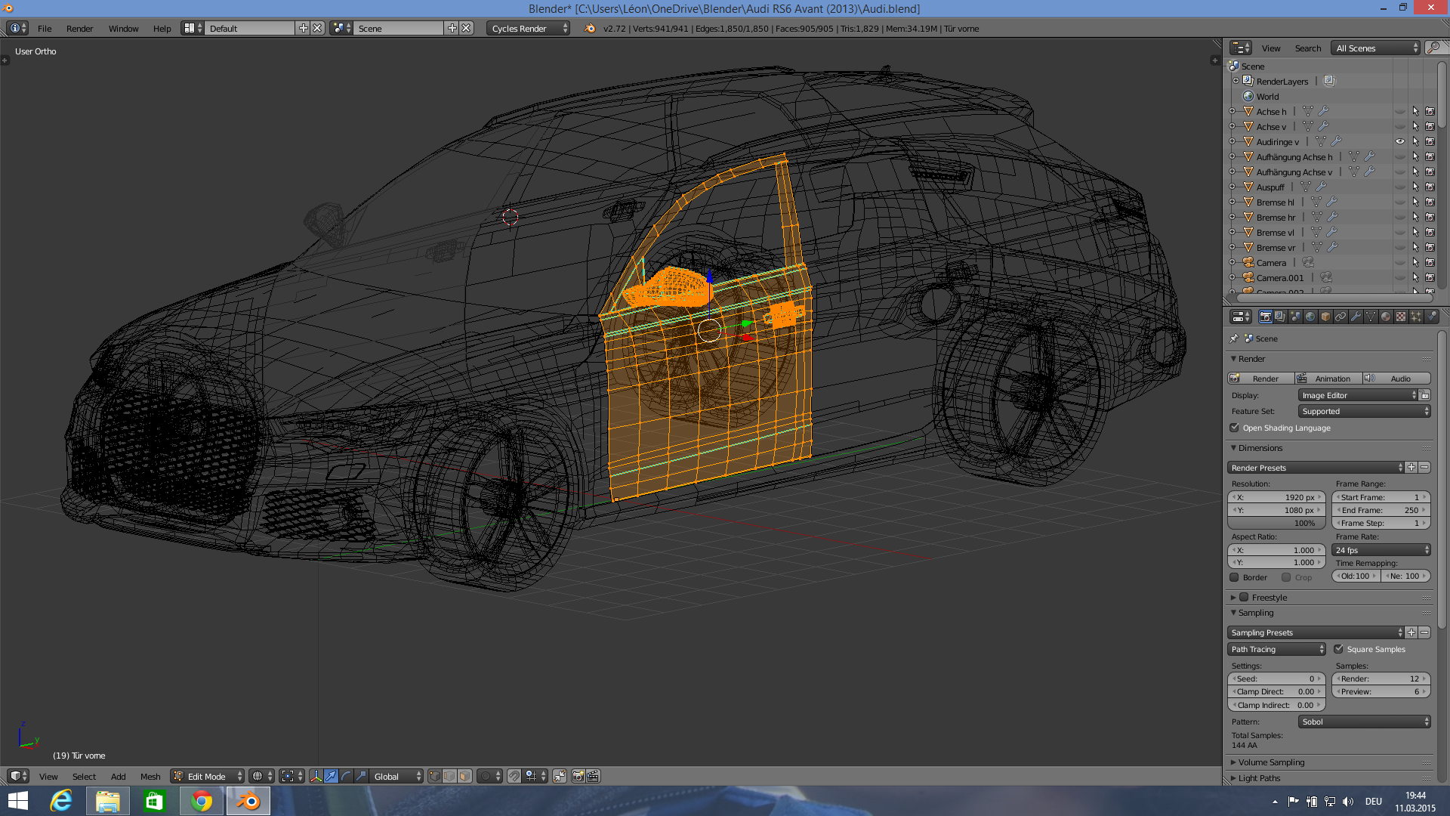Open the Modifiers properties tab wrench icon
Image resolution: width=1450 pixels, height=816 pixels.
click(1356, 317)
